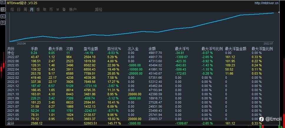
Task: Click the equity curve end marker arrow
Action: point(279,12)
